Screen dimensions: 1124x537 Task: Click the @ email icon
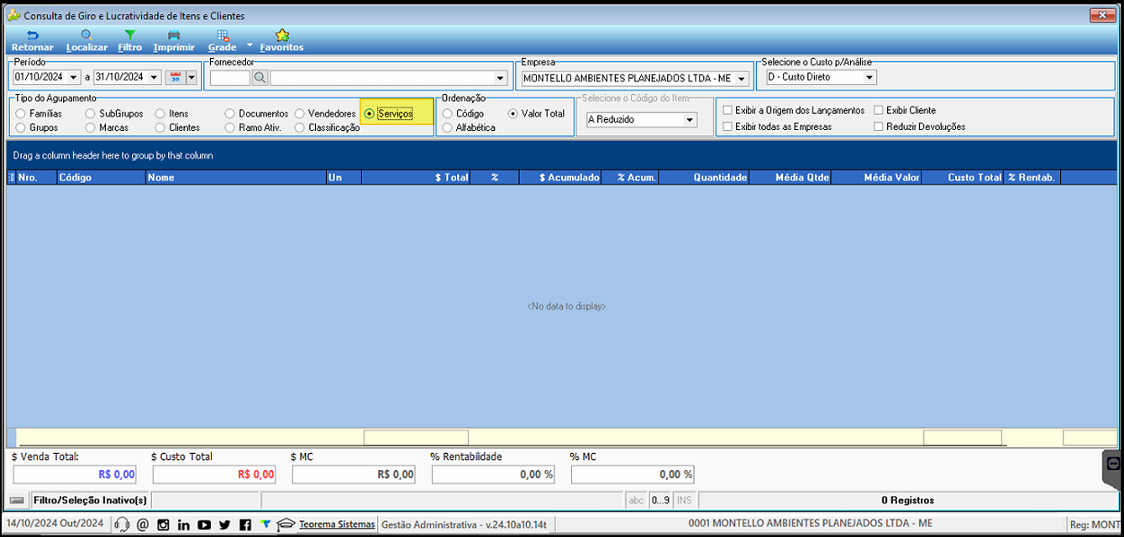pos(142,524)
